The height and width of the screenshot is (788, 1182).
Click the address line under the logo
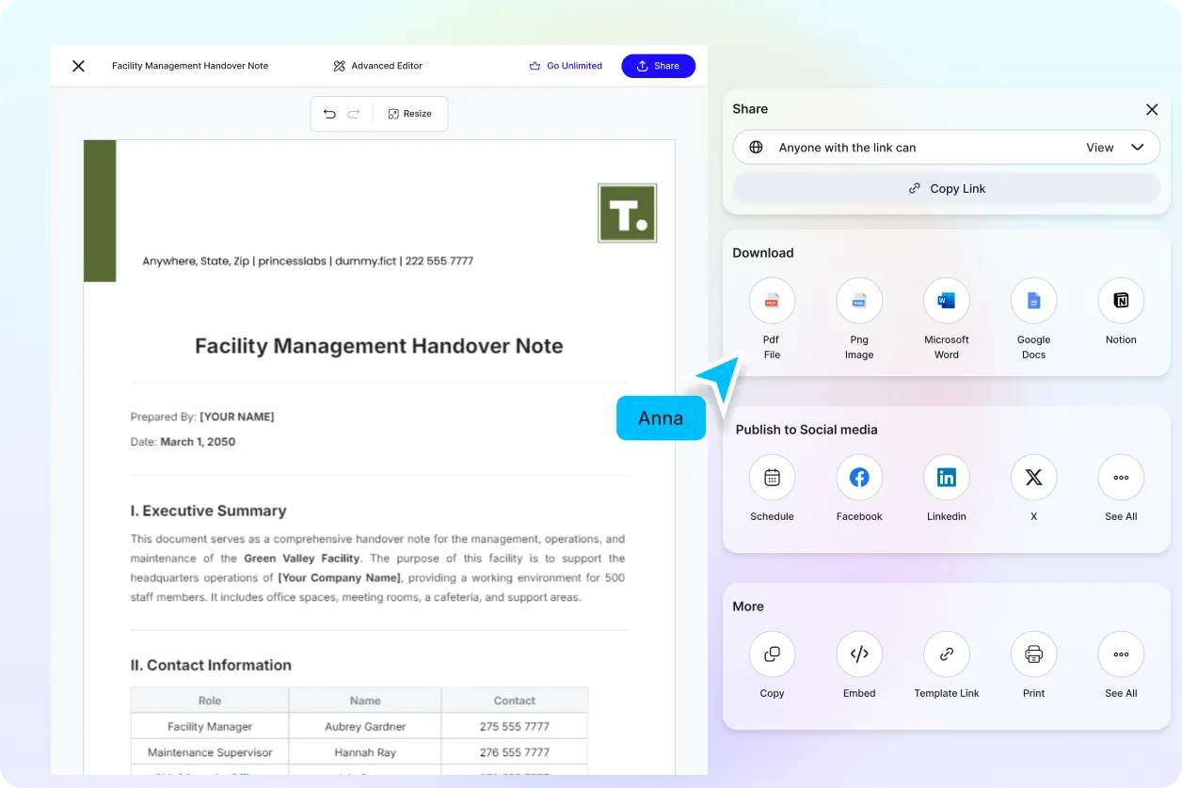pyautogui.click(x=308, y=261)
